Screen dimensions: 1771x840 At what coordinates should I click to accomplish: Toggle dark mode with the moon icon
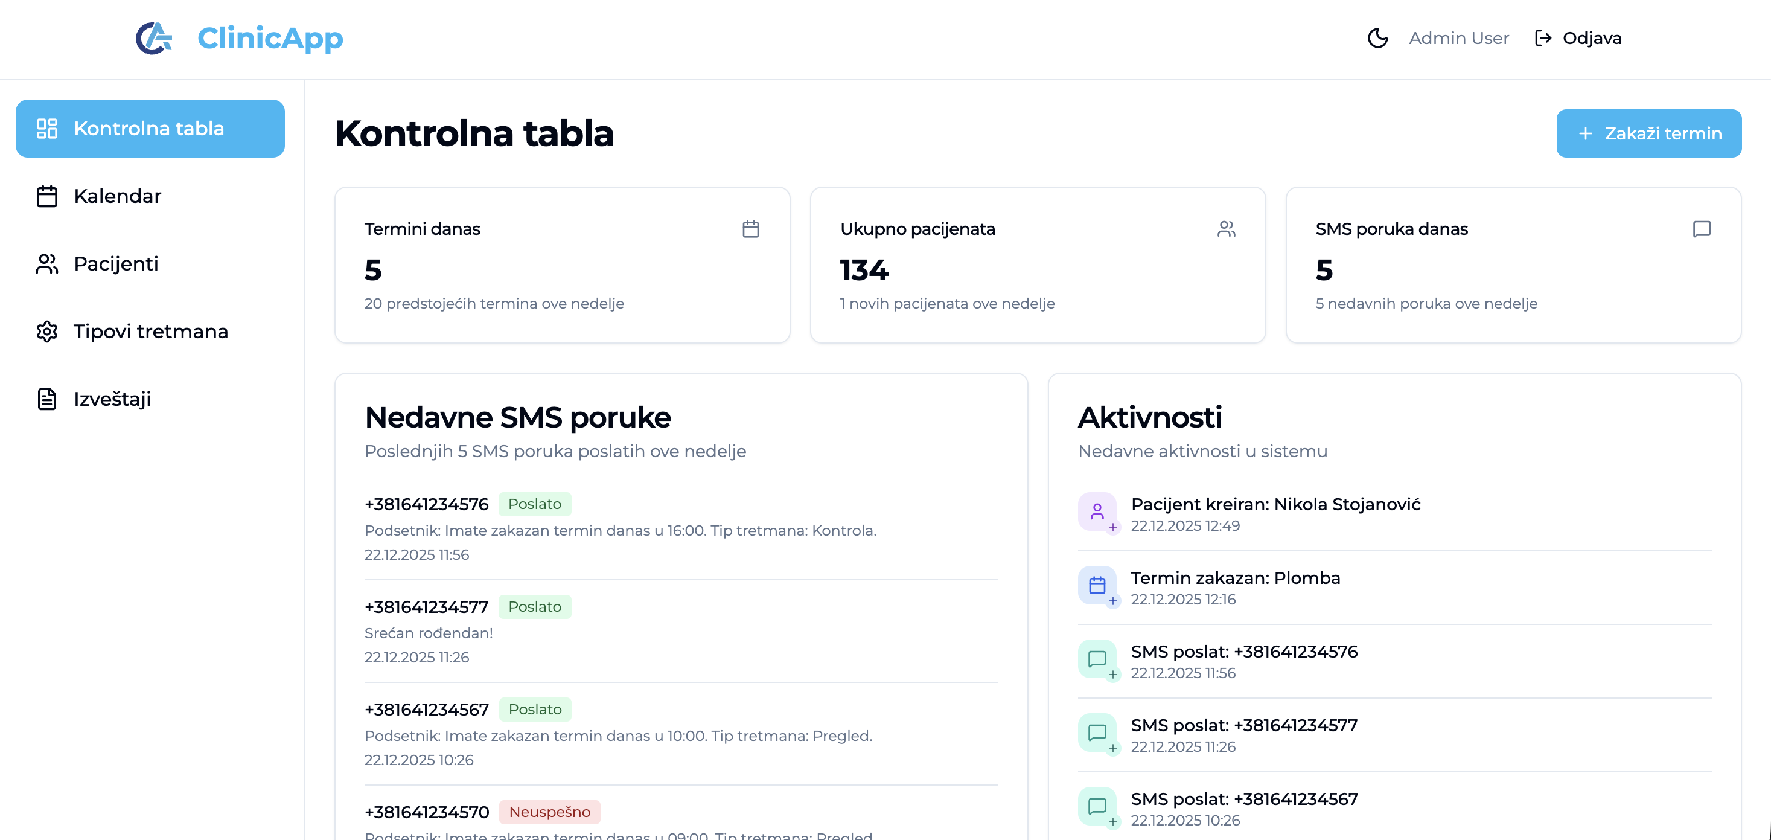click(x=1379, y=39)
